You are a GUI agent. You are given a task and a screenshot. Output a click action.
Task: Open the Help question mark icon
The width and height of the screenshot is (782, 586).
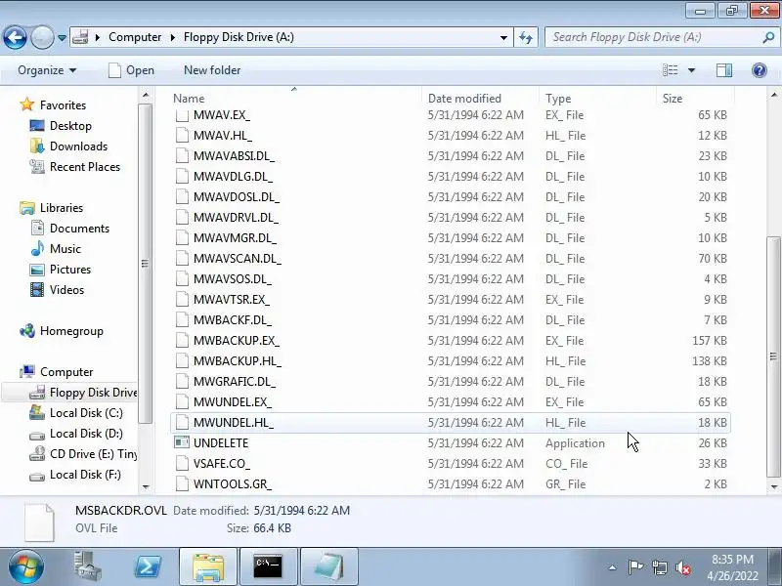760,70
